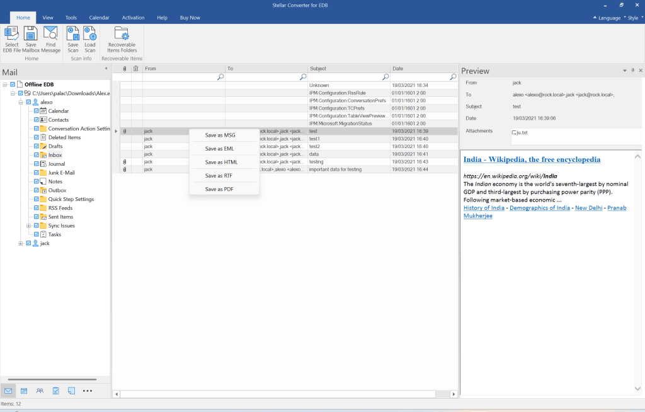Expand the Sync Issues folder

[x=28, y=226]
